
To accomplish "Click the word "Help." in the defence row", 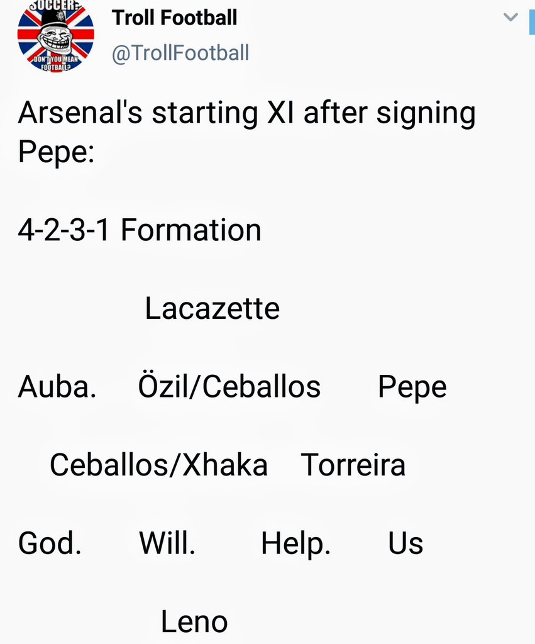I will (295, 544).
